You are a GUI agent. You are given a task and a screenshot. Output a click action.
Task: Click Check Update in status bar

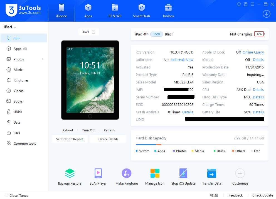pyautogui.click(x=263, y=195)
